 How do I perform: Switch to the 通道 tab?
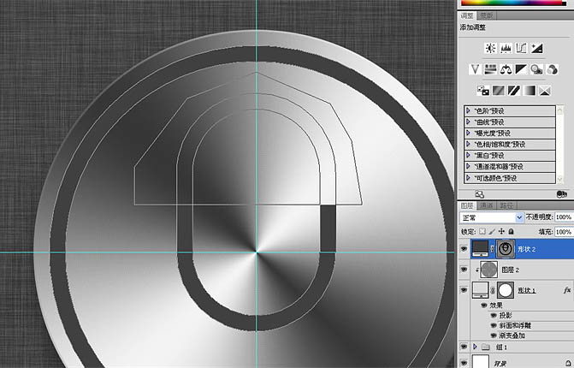coord(487,205)
